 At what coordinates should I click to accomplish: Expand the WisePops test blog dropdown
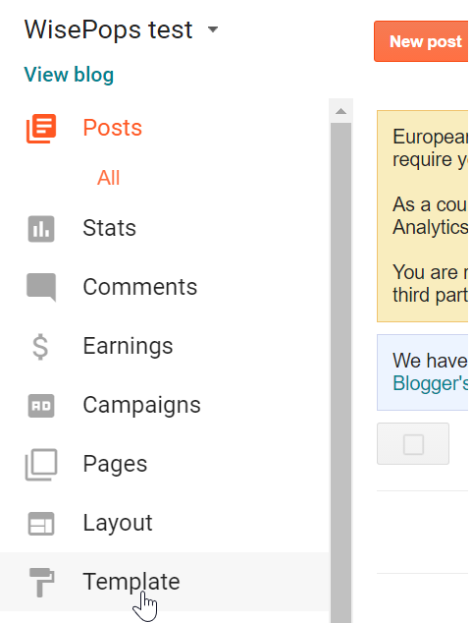(x=213, y=29)
